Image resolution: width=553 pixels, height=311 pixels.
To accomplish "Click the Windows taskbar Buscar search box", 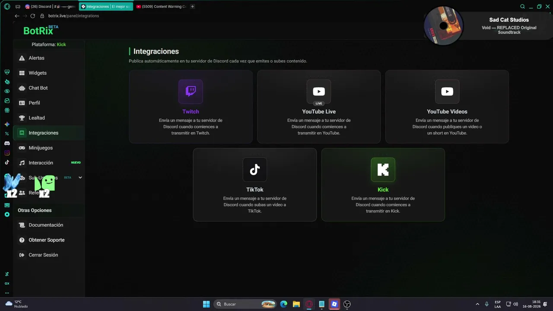I will (245, 304).
